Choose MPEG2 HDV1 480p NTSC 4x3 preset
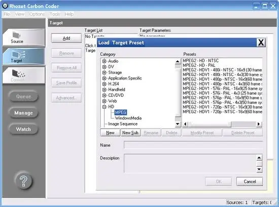Screen dimensions: 279x207 222,84
